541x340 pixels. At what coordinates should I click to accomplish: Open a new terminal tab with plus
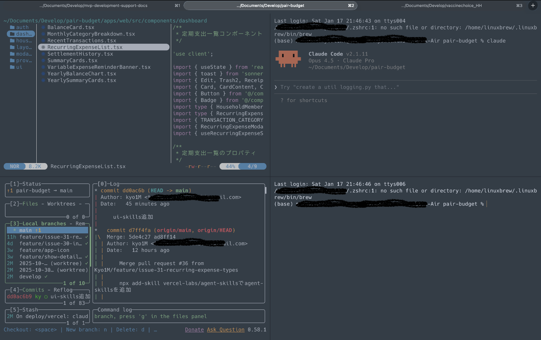[x=533, y=5]
